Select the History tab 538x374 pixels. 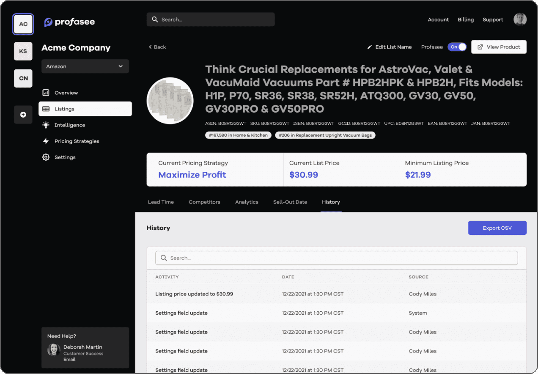point(331,202)
